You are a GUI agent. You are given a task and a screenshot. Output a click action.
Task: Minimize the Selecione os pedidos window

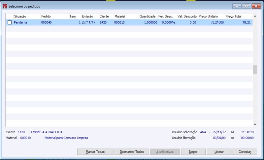pos(237,6)
